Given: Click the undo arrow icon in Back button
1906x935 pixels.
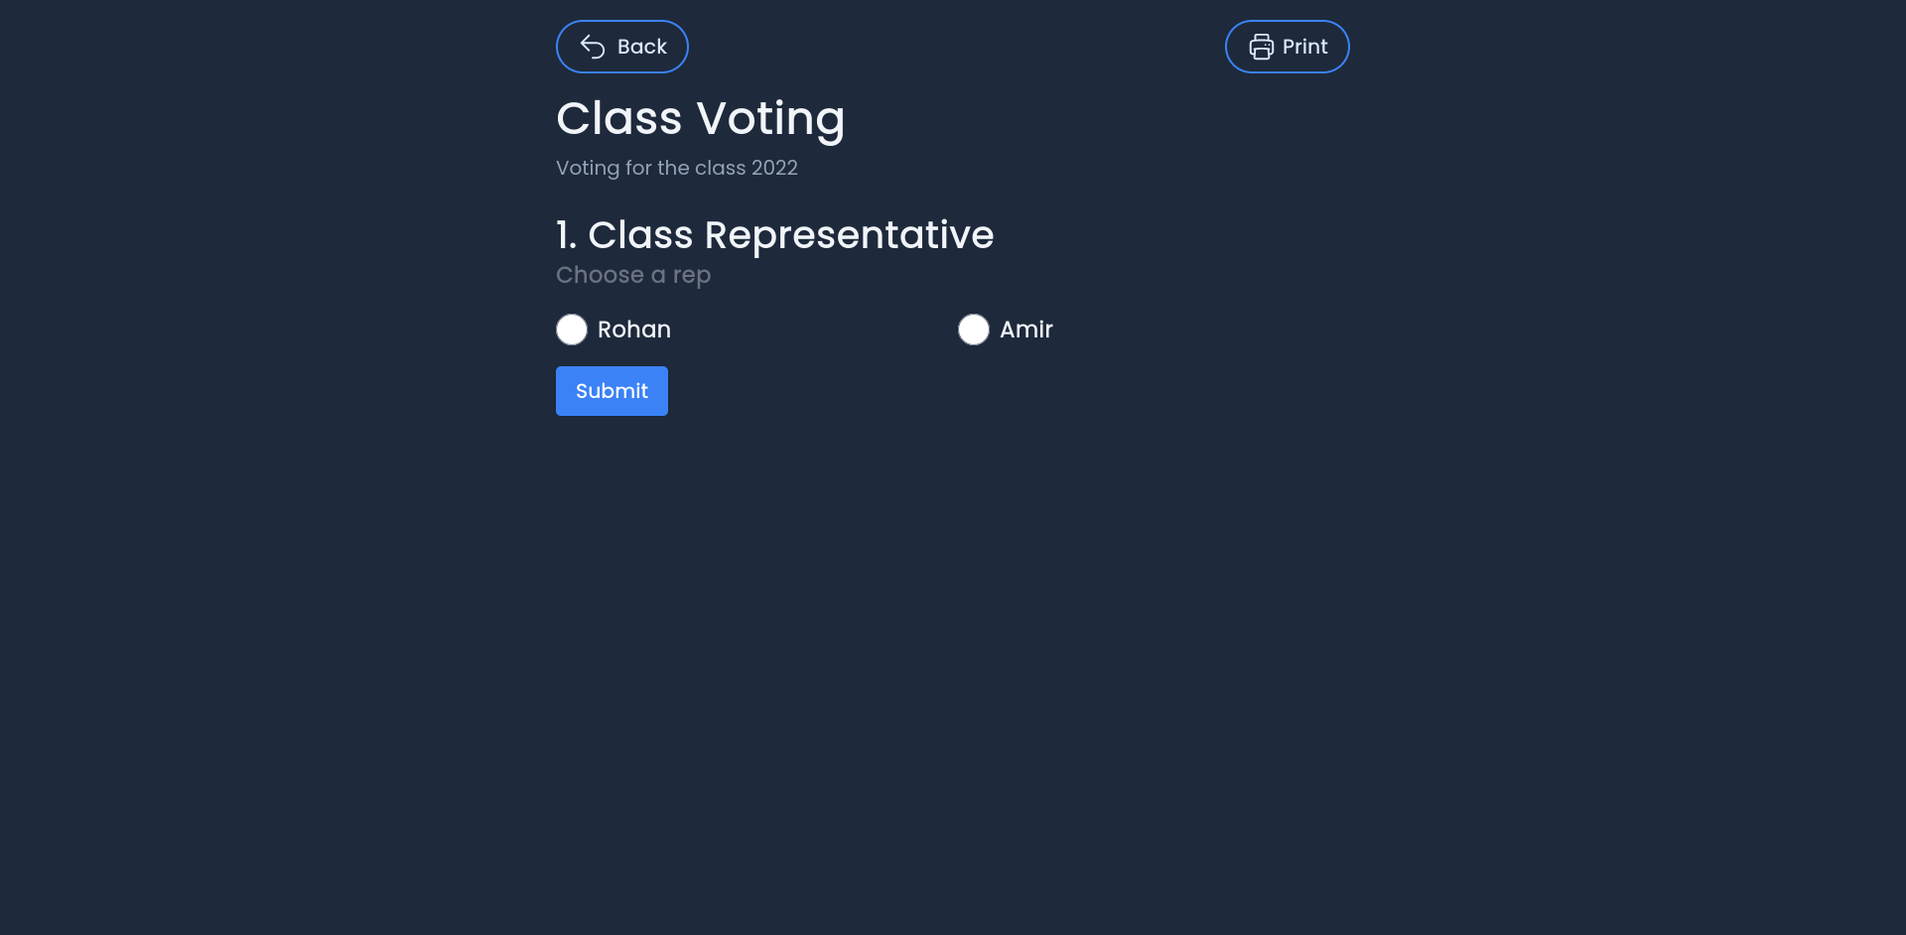Looking at the screenshot, I should (591, 46).
